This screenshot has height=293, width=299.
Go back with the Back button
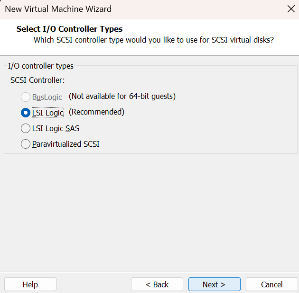click(157, 284)
